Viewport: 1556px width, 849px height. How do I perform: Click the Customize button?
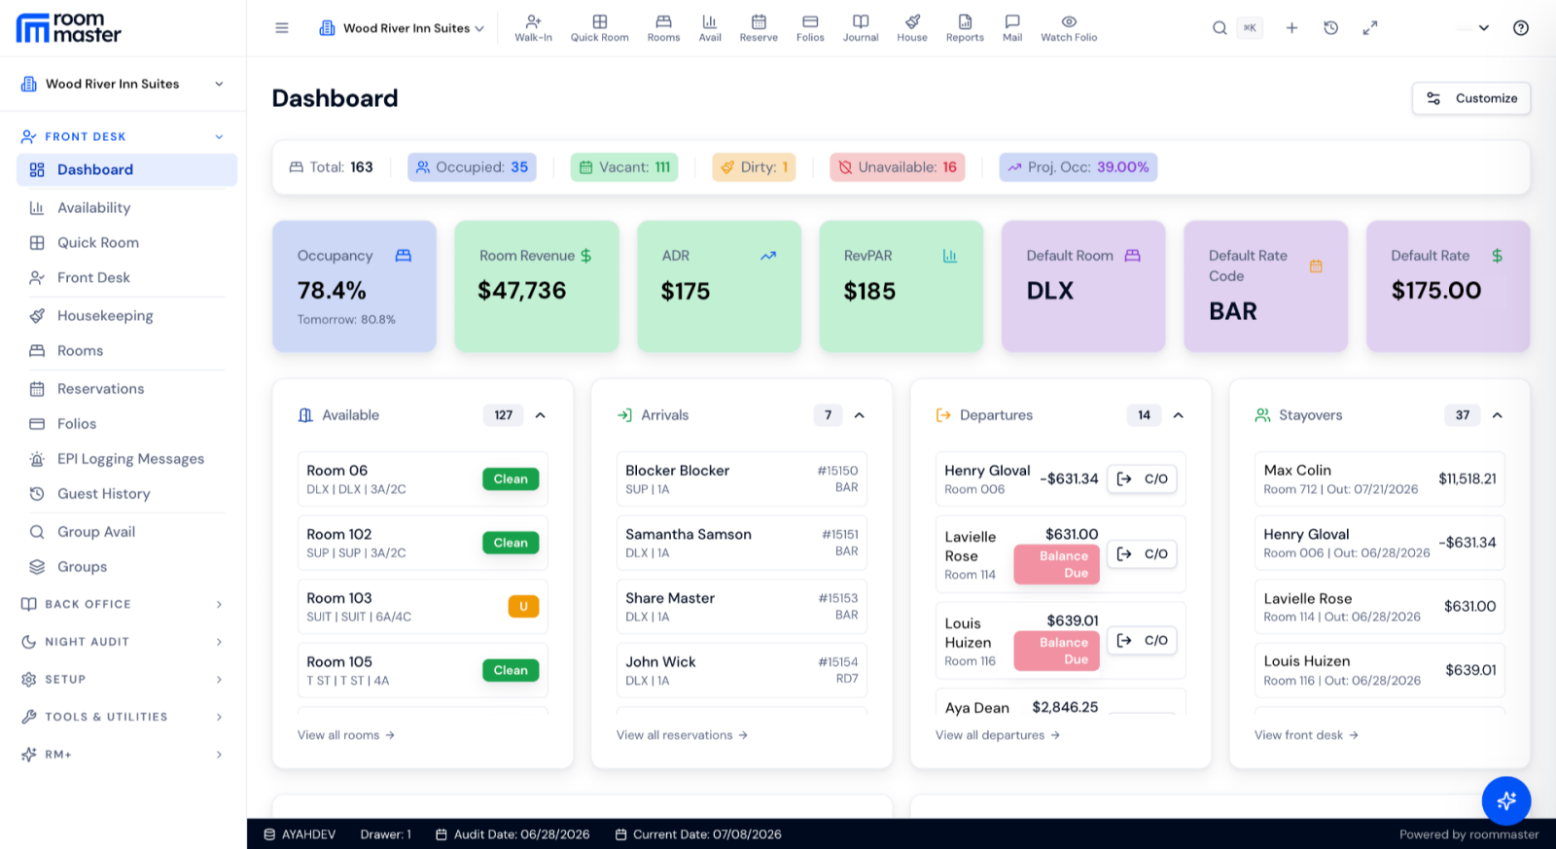1470,98
